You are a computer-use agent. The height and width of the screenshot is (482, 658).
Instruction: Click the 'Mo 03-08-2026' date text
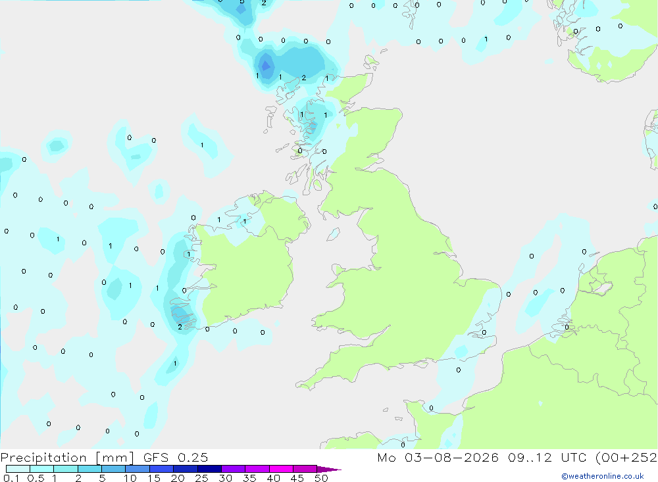(438, 458)
